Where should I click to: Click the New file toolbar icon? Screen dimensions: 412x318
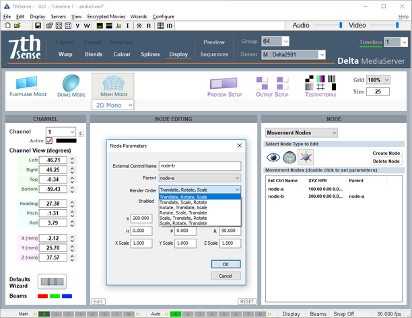tap(8, 26)
